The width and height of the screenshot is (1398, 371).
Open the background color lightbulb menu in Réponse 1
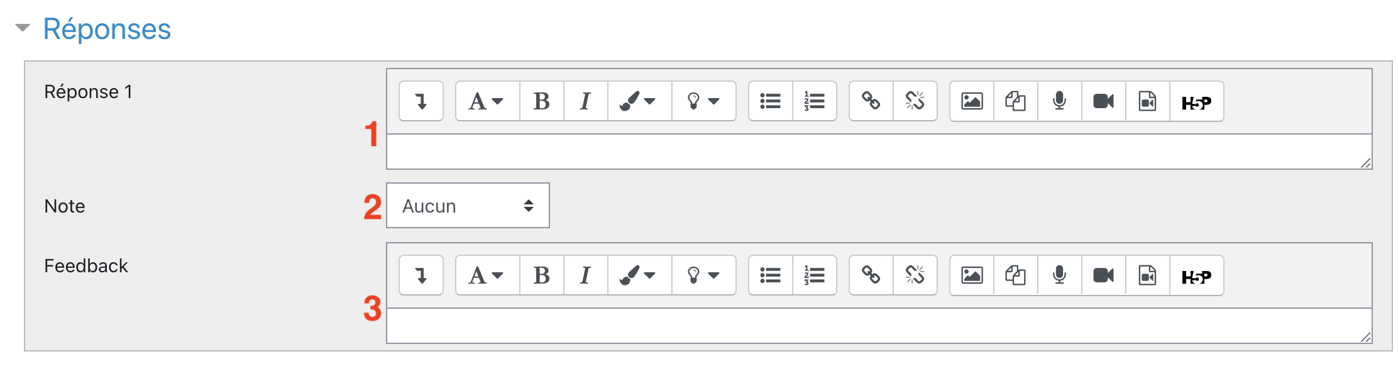[703, 101]
